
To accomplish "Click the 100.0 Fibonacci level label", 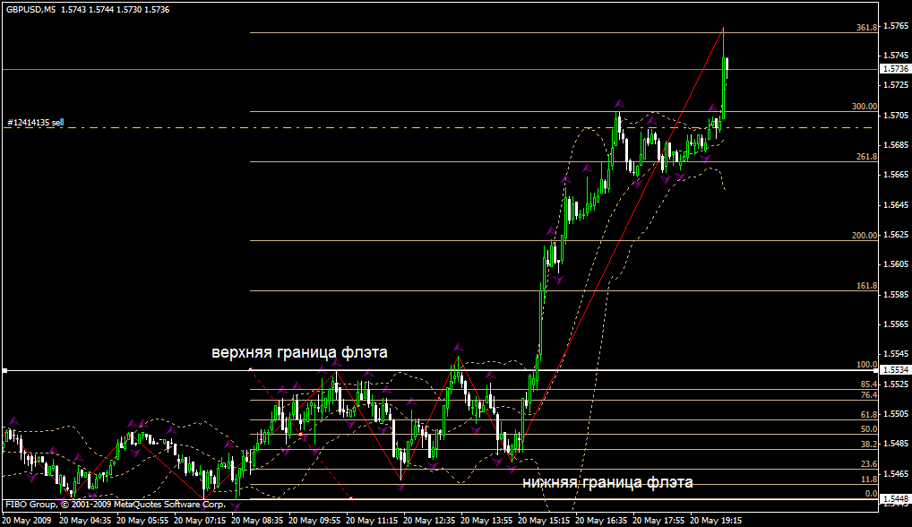I will pyautogui.click(x=866, y=365).
